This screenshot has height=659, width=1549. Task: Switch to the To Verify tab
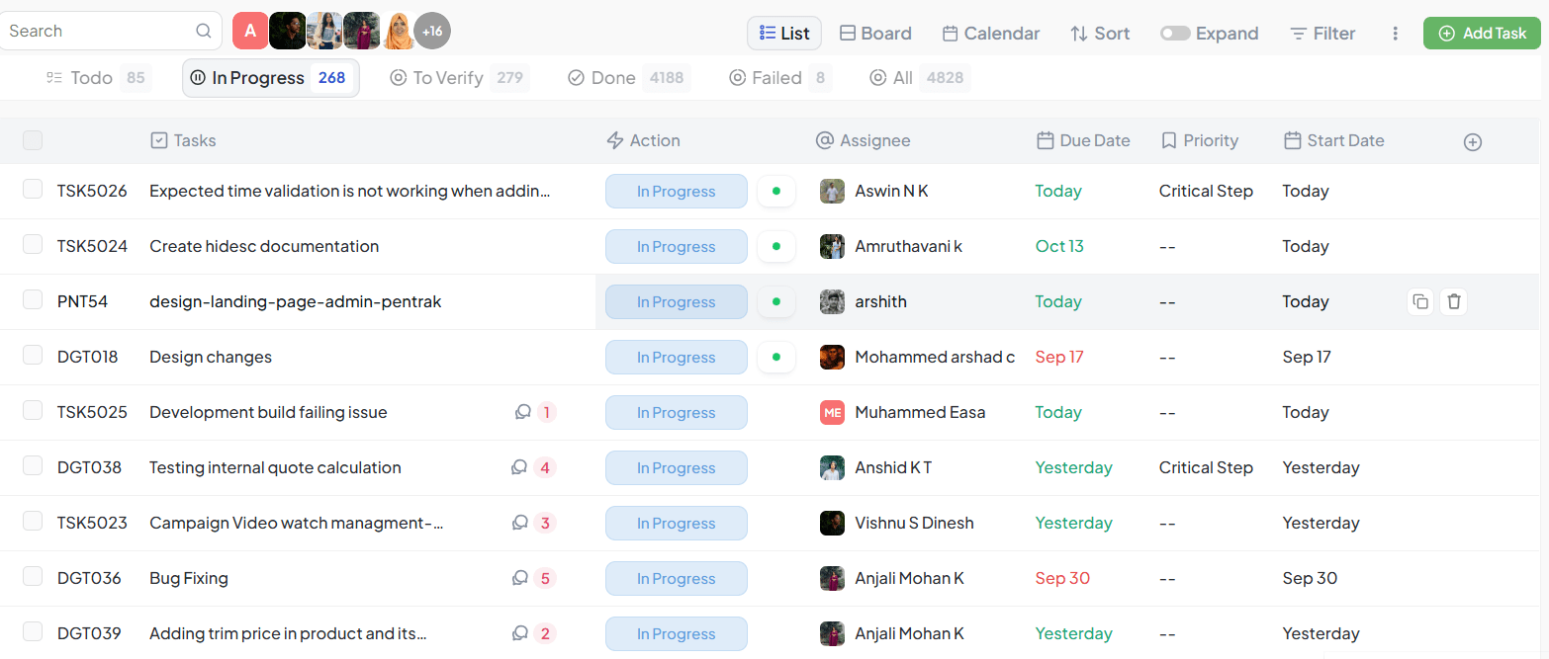(447, 78)
